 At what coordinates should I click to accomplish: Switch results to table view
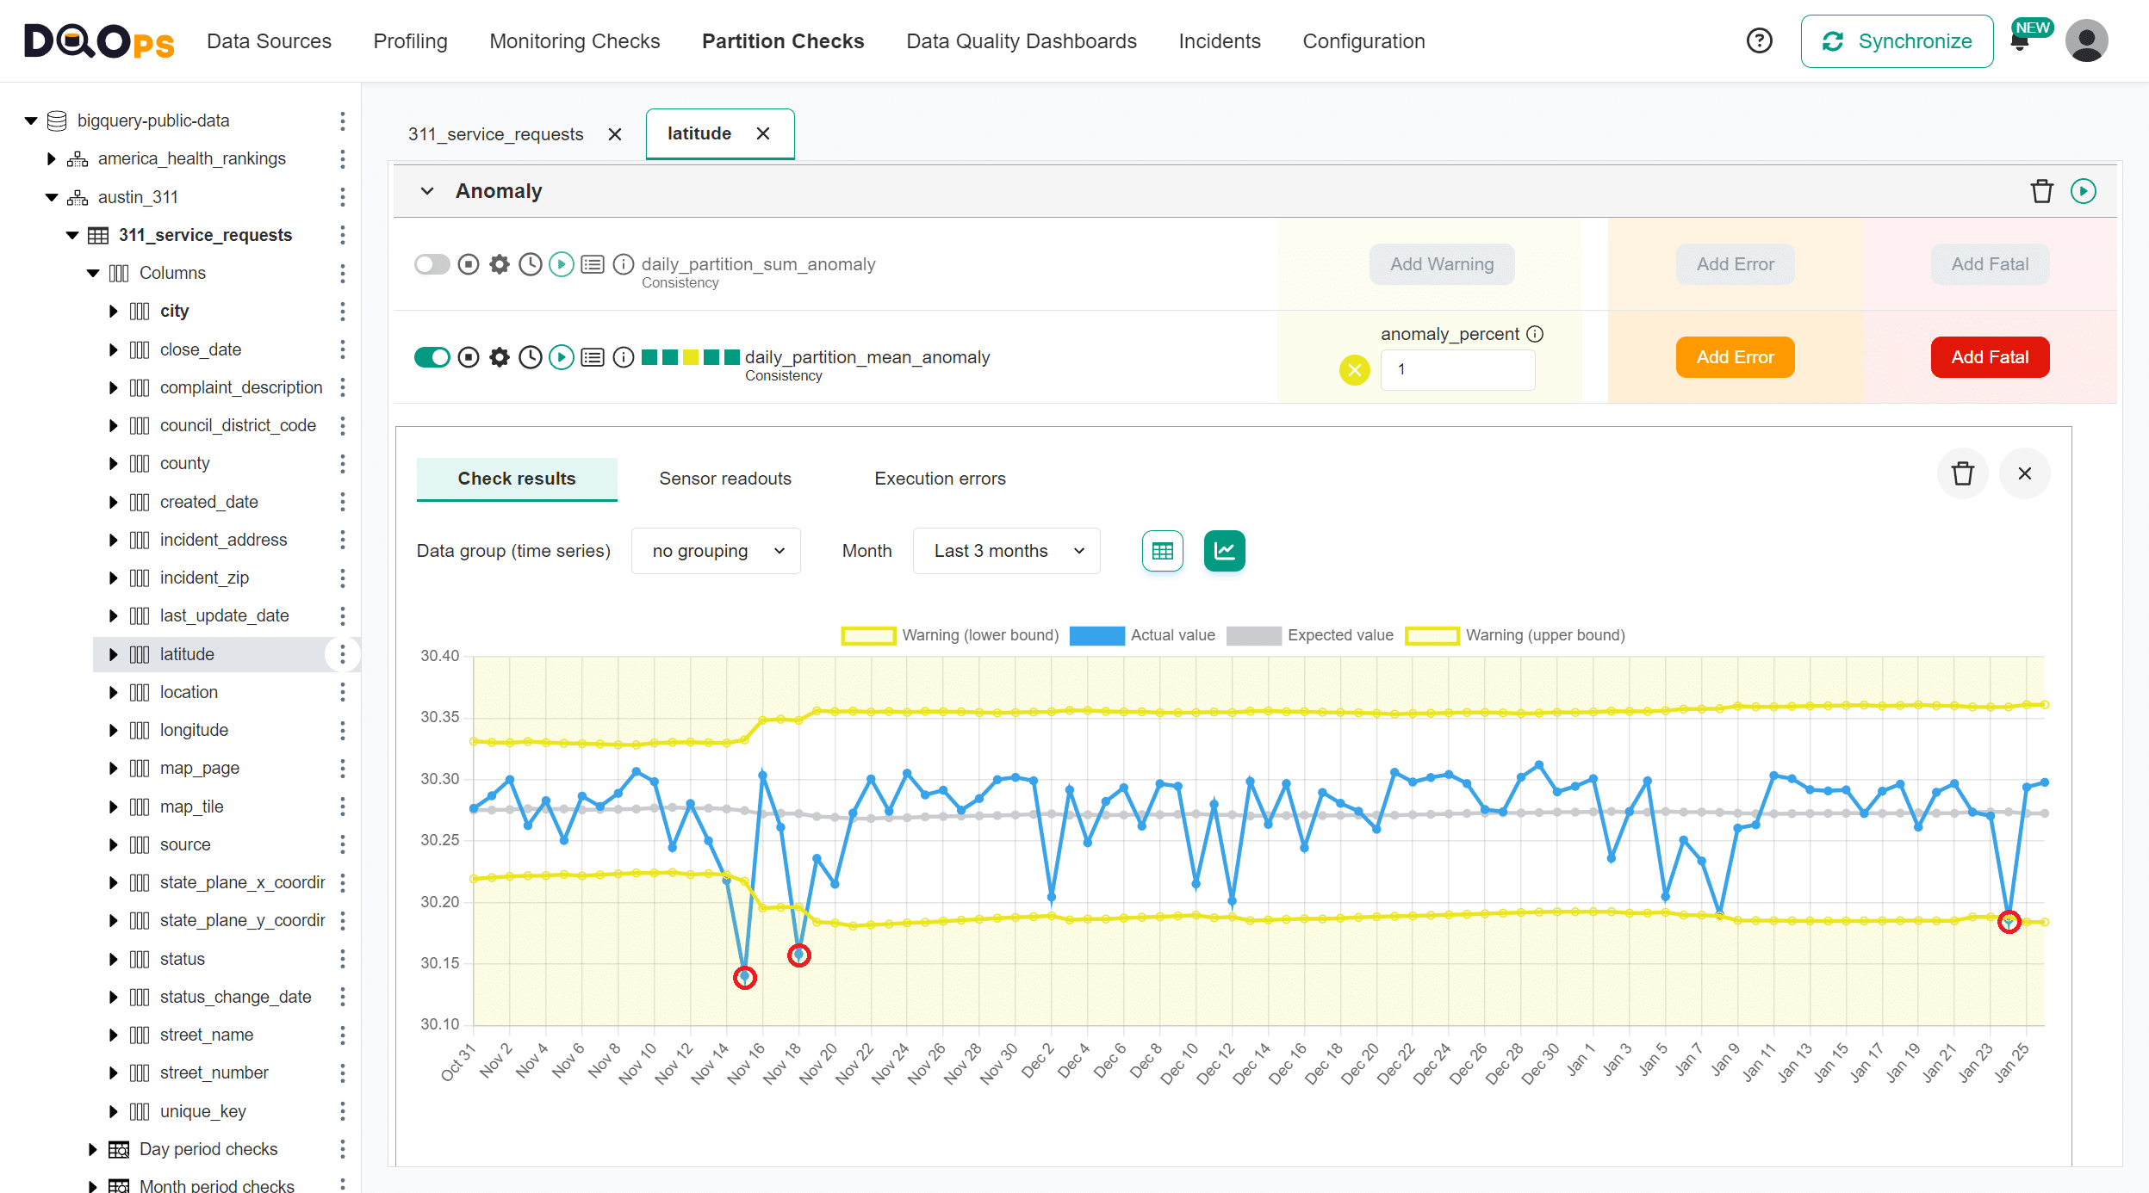click(1162, 551)
